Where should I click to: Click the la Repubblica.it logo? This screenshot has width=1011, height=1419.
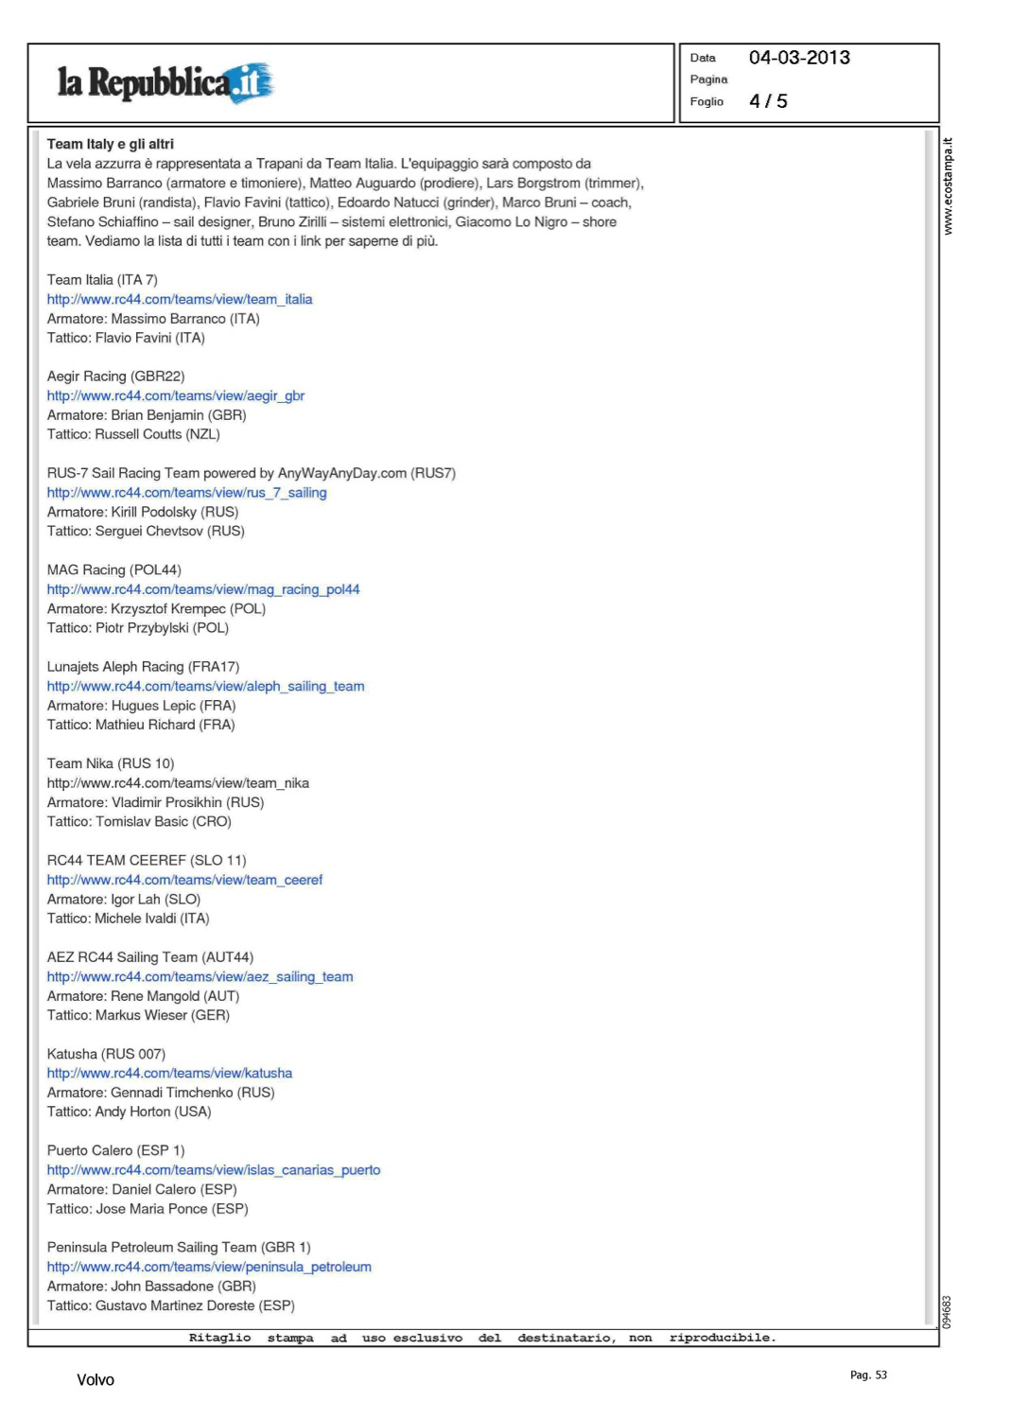click(x=166, y=83)
